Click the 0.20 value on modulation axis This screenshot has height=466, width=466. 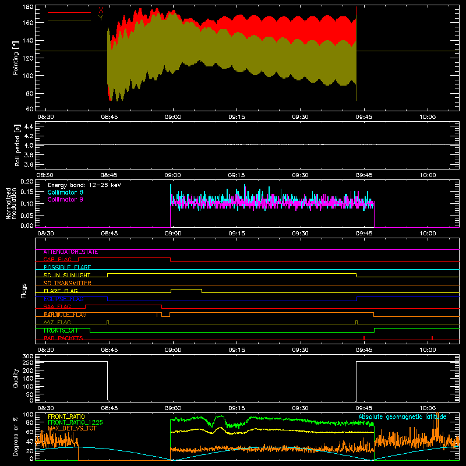[27, 182]
